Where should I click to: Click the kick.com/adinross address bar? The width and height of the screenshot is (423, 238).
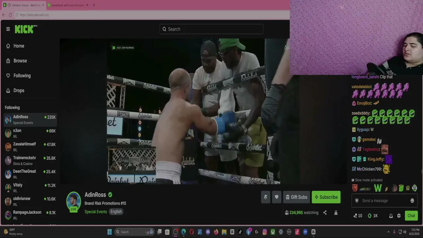[x=152, y=15]
